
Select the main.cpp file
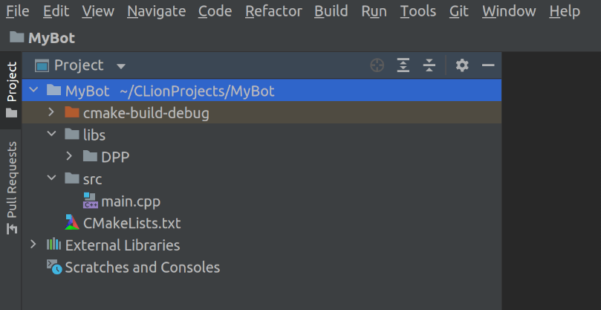tap(131, 201)
